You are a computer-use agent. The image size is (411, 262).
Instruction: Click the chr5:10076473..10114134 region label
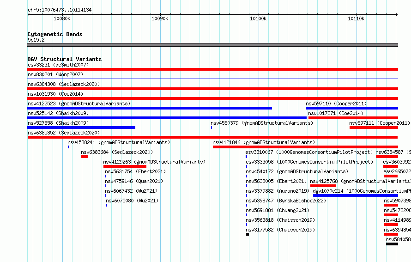coord(60,10)
